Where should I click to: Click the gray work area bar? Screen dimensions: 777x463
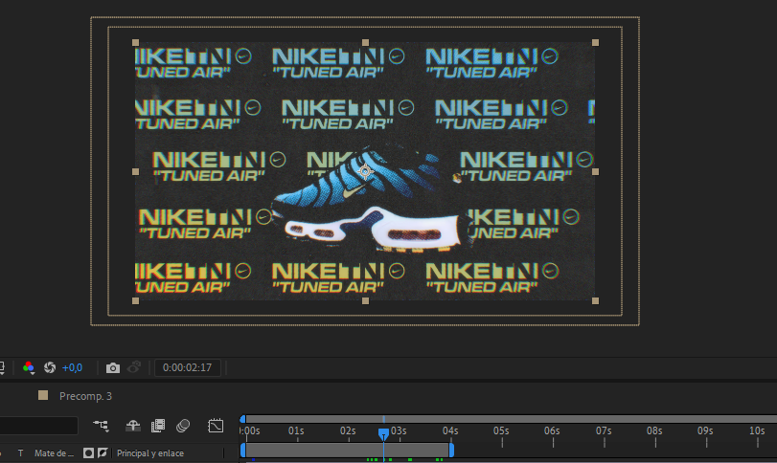[347, 451]
